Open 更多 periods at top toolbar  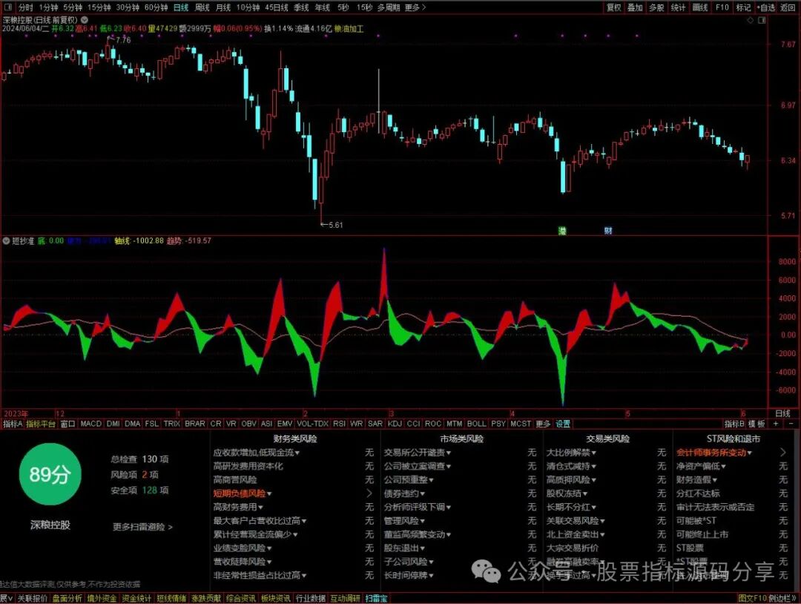tap(415, 7)
